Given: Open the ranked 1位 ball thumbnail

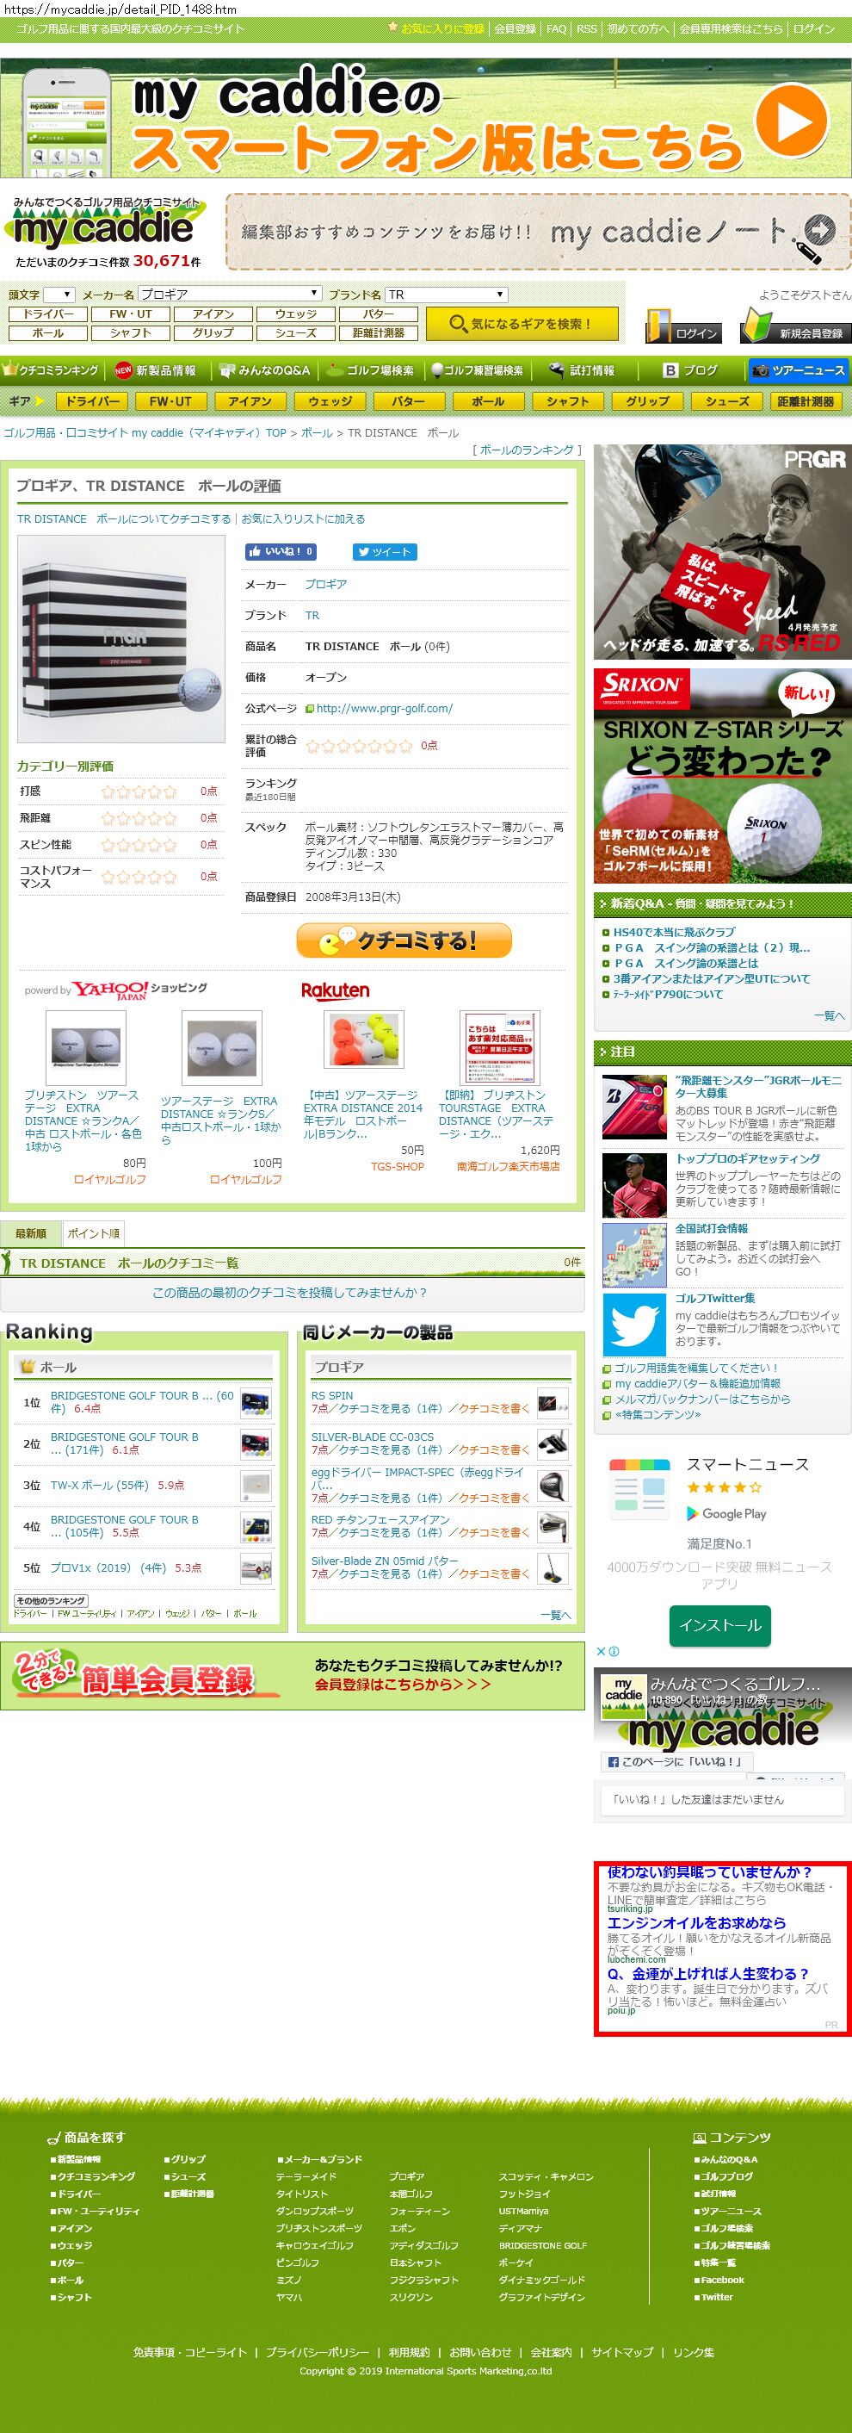Looking at the screenshot, I should 256,1403.
